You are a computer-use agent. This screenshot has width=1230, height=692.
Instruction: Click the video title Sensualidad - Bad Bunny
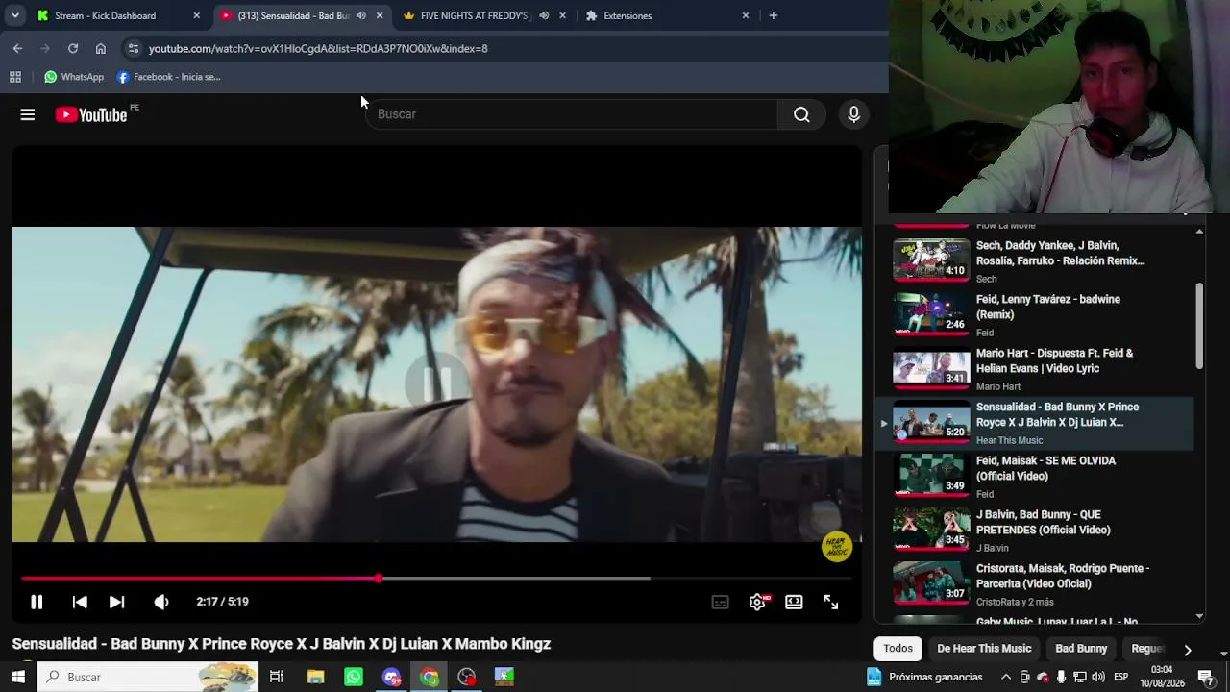pyautogui.click(x=282, y=644)
